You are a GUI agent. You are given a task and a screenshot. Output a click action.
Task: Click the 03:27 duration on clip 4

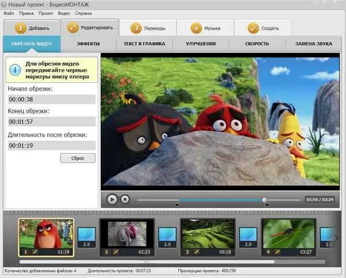pyautogui.click(x=306, y=252)
